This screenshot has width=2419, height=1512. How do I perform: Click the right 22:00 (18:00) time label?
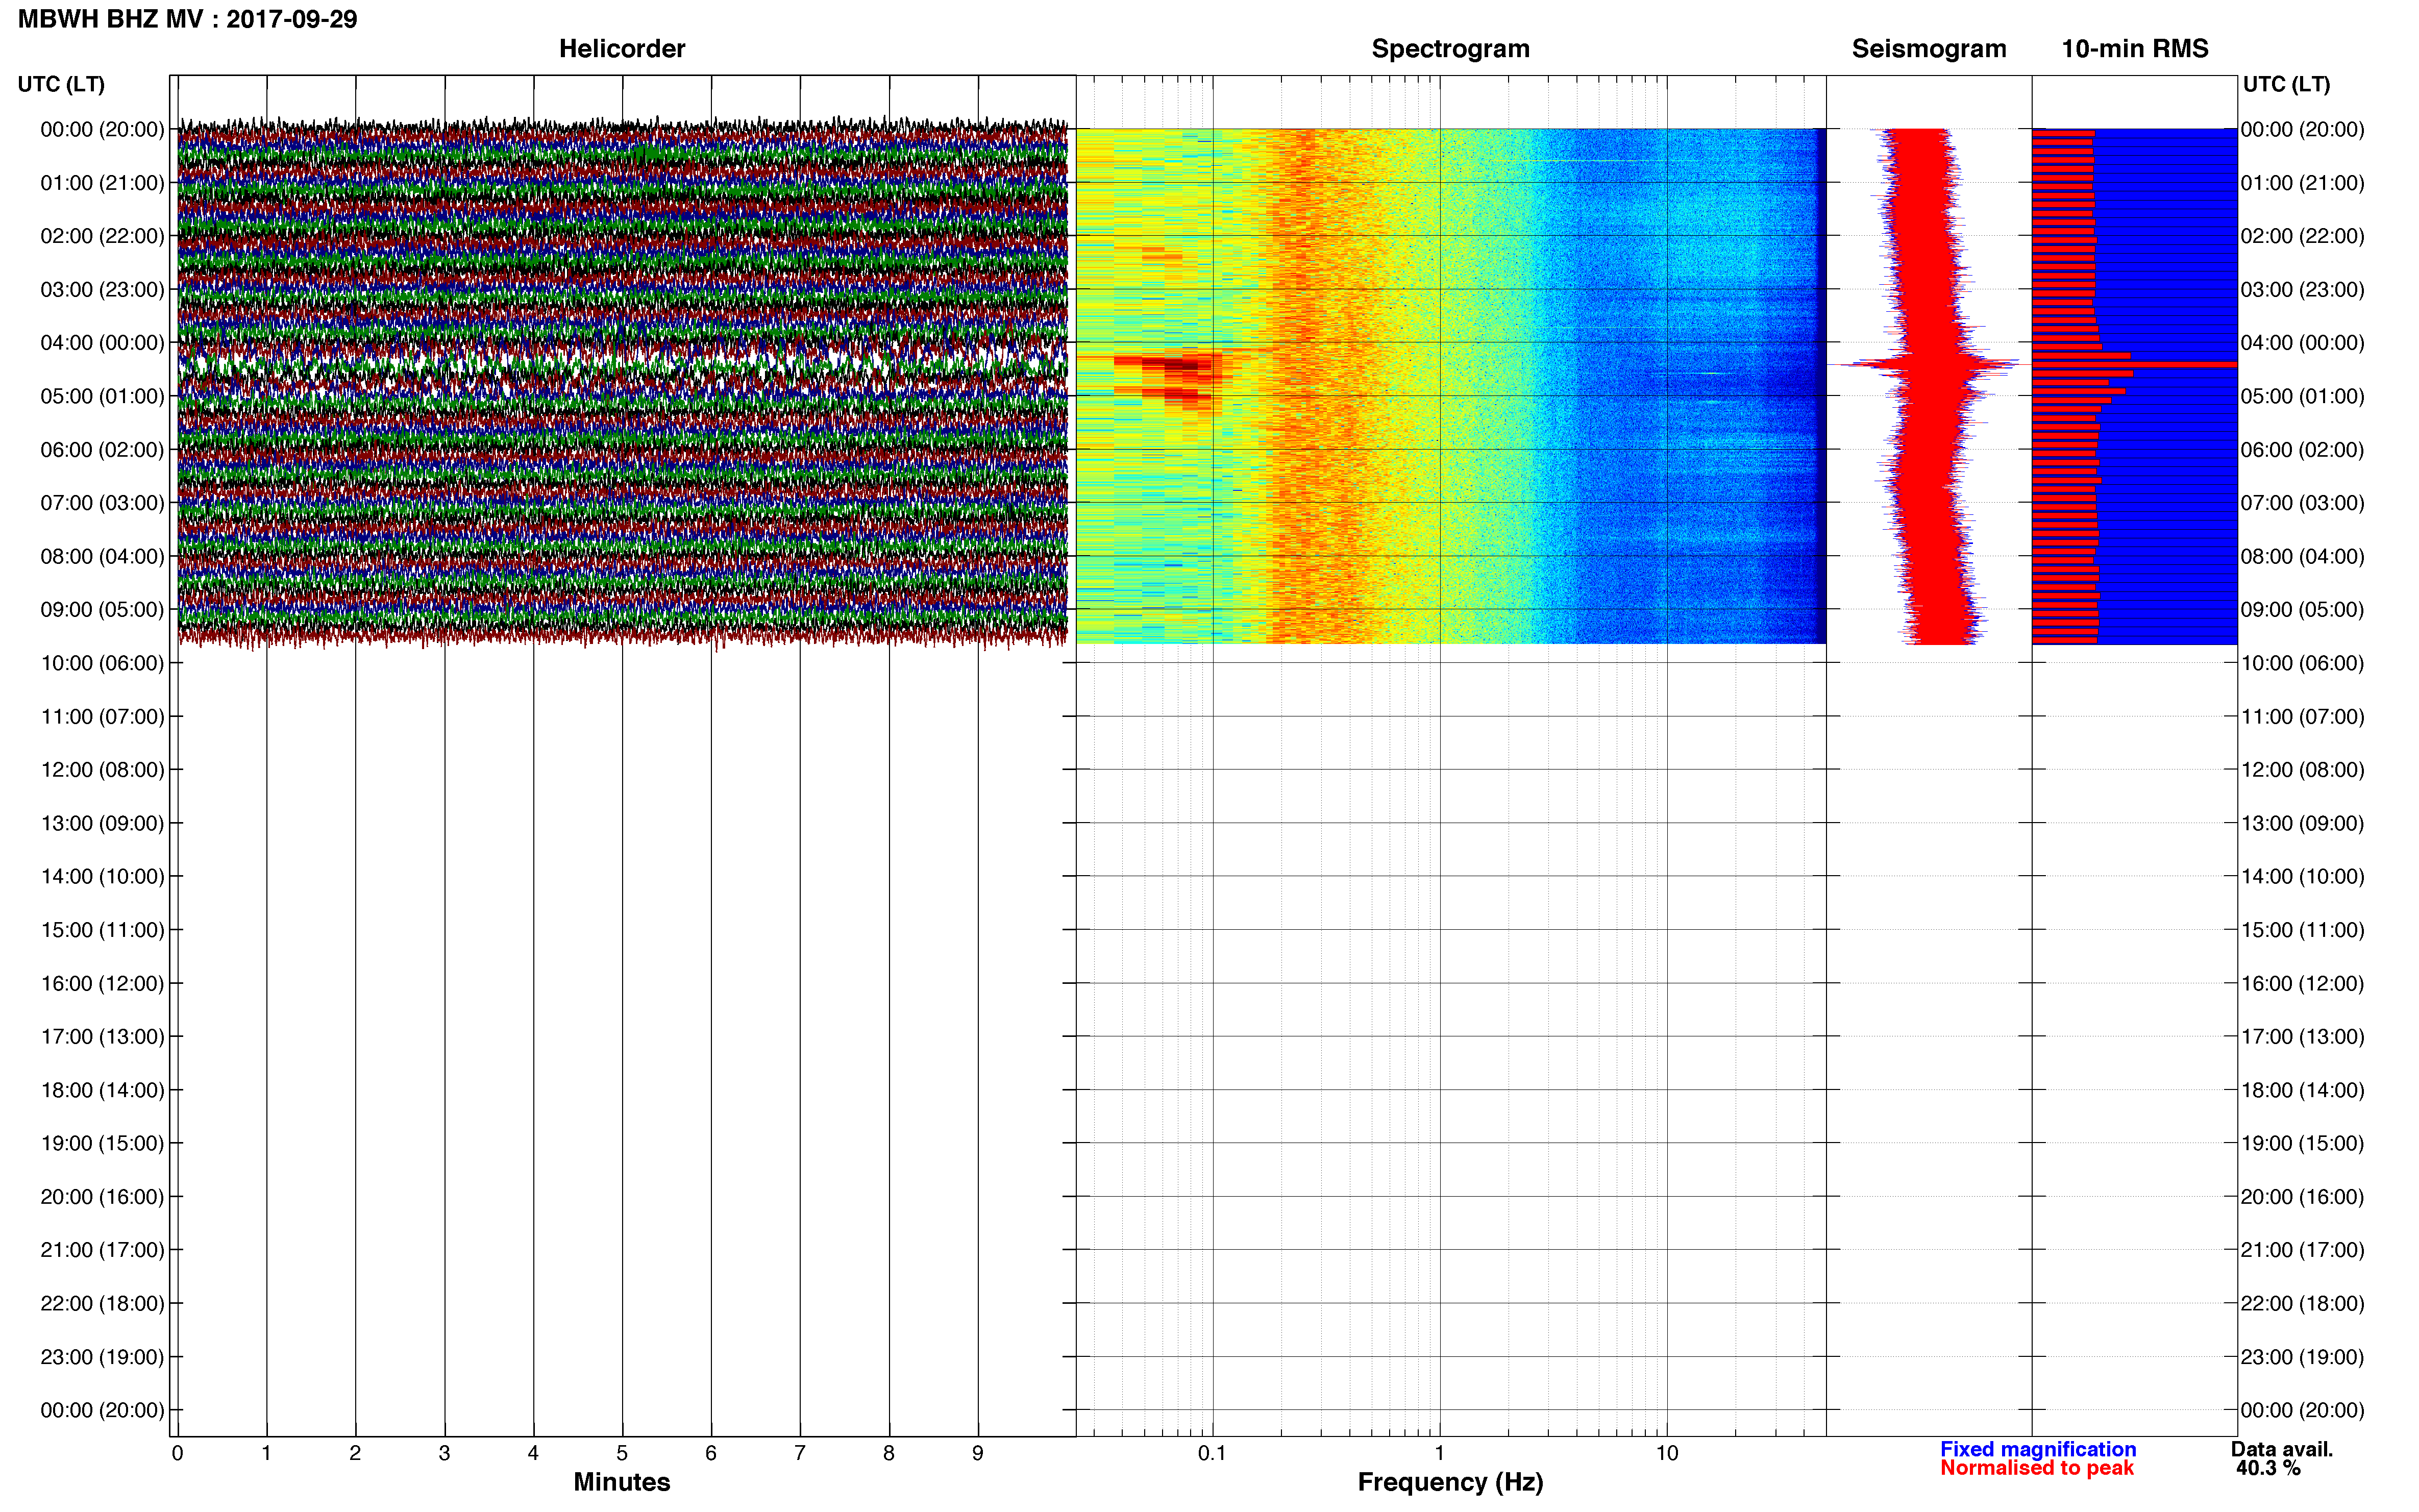(x=2302, y=1304)
